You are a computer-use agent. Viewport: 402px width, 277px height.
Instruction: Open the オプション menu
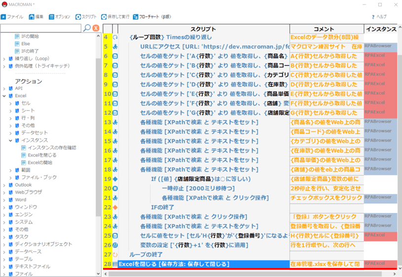point(60,17)
